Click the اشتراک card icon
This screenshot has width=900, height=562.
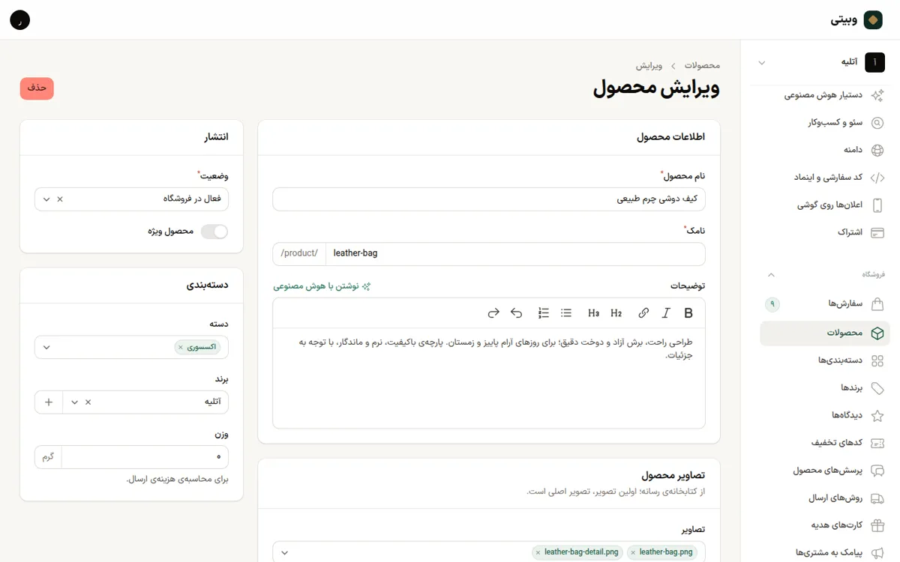tap(877, 232)
